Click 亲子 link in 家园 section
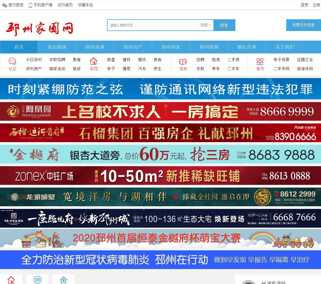The height and width of the screenshot is (284, 321). tap(111, 69)
